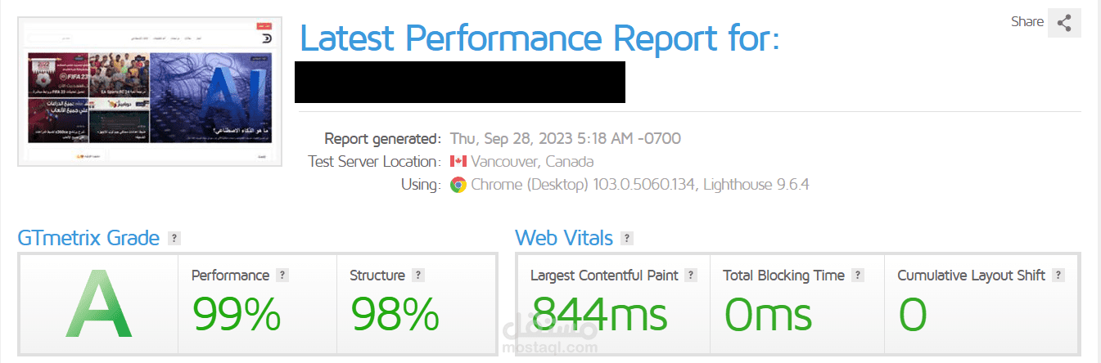Click the Cumulative Layout Shift score value
The width and height of the screenshot is (1101, 363).
click(x=912, y=315)
